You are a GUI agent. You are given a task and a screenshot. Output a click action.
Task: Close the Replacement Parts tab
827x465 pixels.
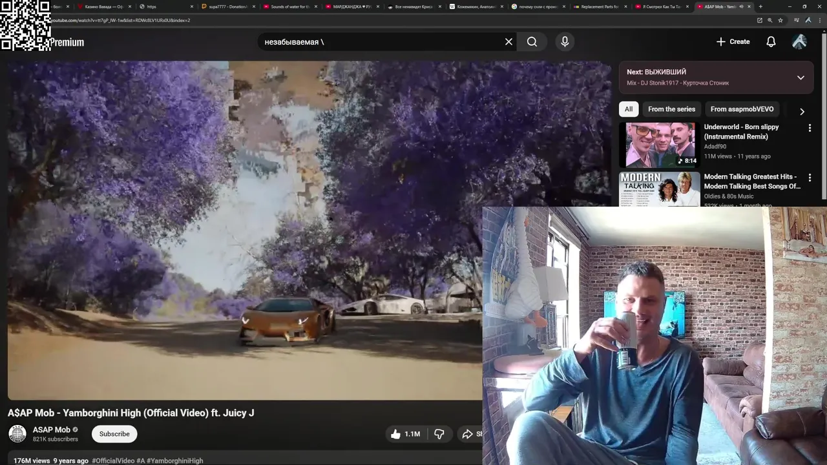(x=625, y=6)
